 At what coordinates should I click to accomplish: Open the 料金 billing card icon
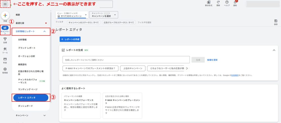pos(5,59)
